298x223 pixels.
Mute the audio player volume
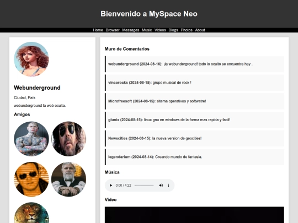click(x=161, y=185)
